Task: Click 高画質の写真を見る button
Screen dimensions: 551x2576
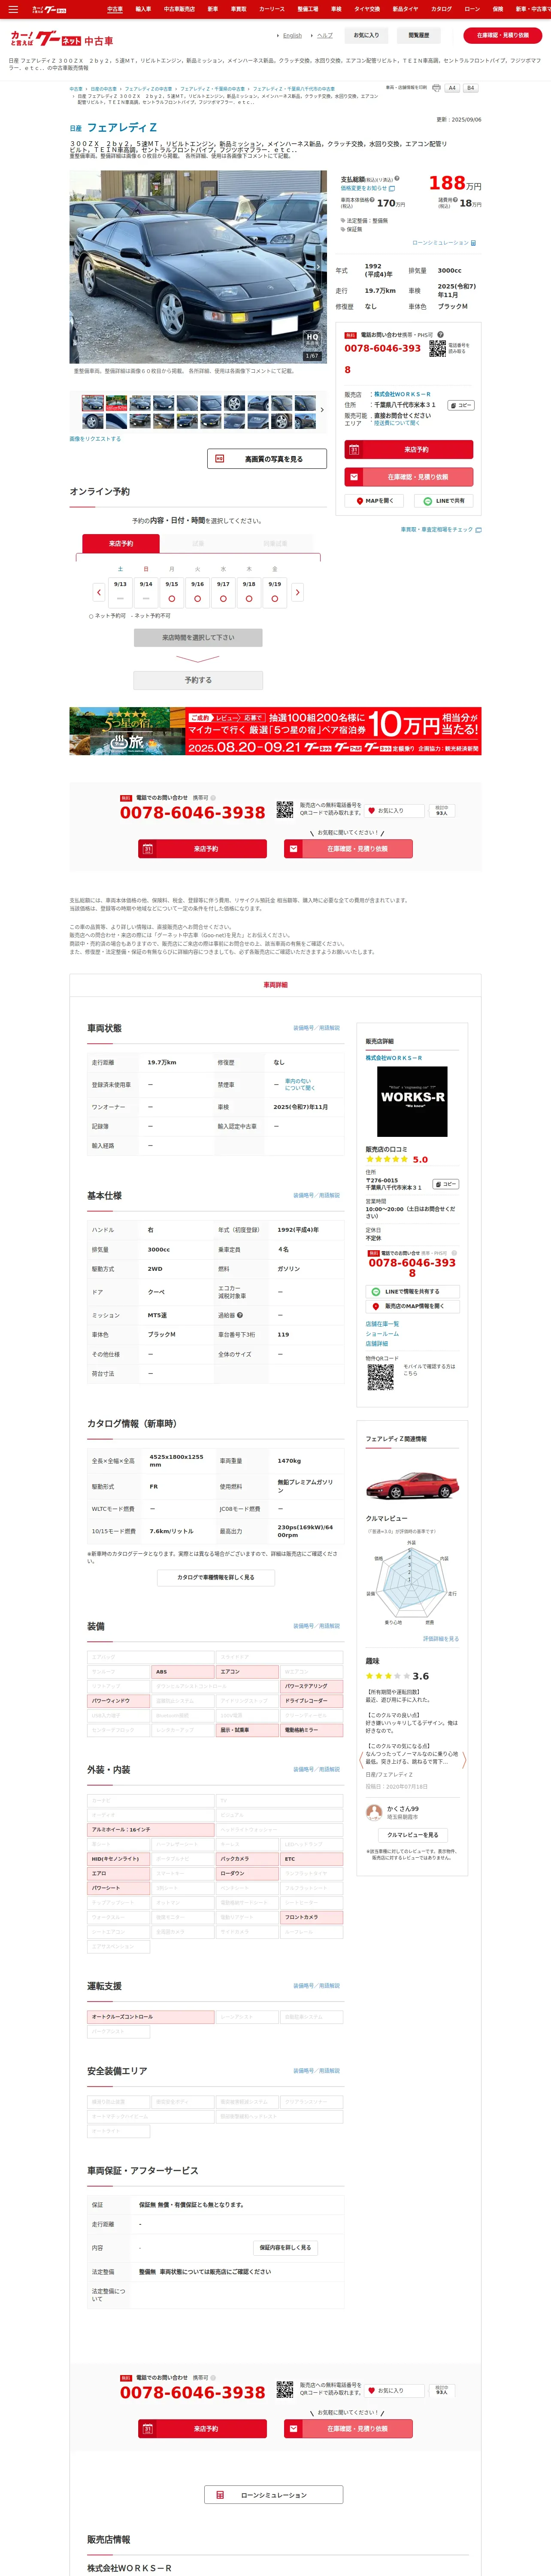Action: tap(267, 459)
